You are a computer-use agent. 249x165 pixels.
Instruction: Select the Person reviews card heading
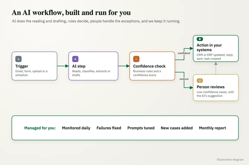pyautogui.click(x=211, y=87)
